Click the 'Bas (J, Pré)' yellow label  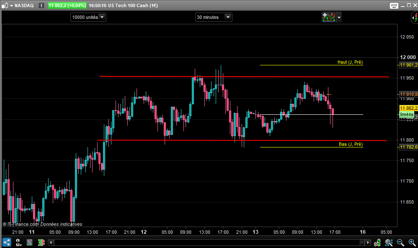(351, 144)
